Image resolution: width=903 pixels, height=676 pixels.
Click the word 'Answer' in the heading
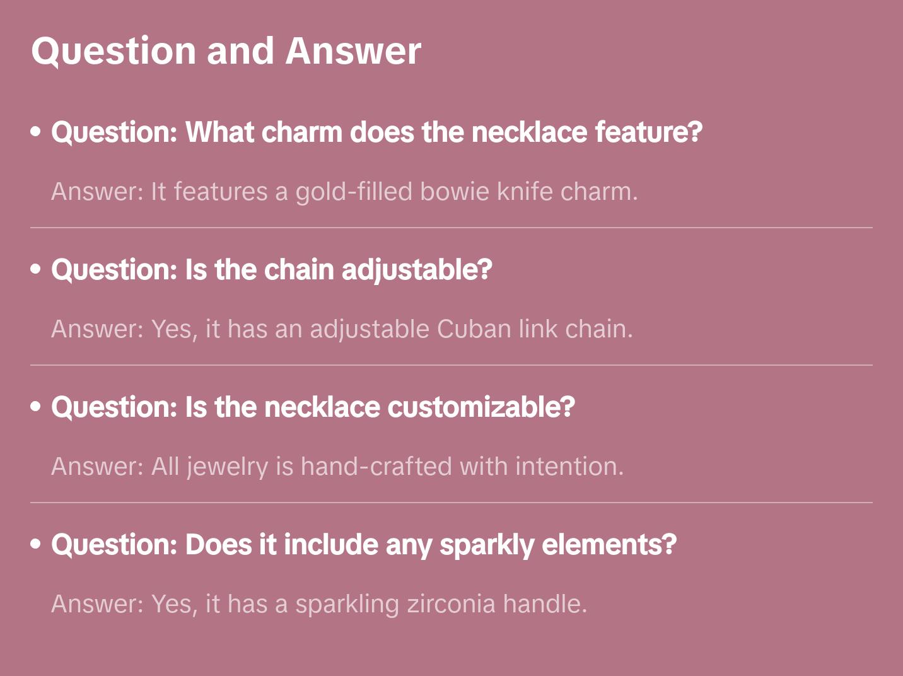pyautogui.click(x=353, y=51)
